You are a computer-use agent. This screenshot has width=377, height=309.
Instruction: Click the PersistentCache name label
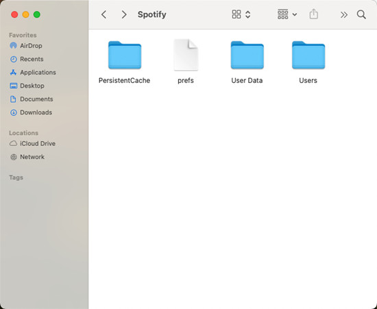pos(124,80)
